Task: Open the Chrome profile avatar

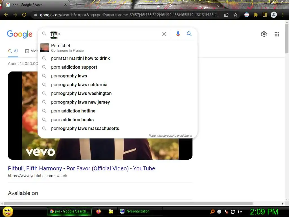Action: [274, 15]
